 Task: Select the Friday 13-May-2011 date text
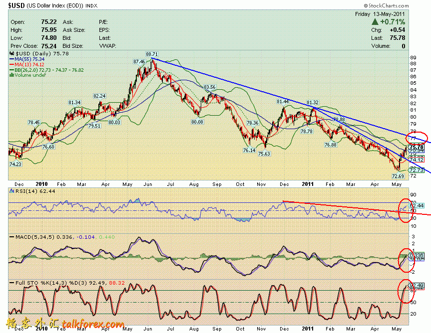[x=380, y=14]
